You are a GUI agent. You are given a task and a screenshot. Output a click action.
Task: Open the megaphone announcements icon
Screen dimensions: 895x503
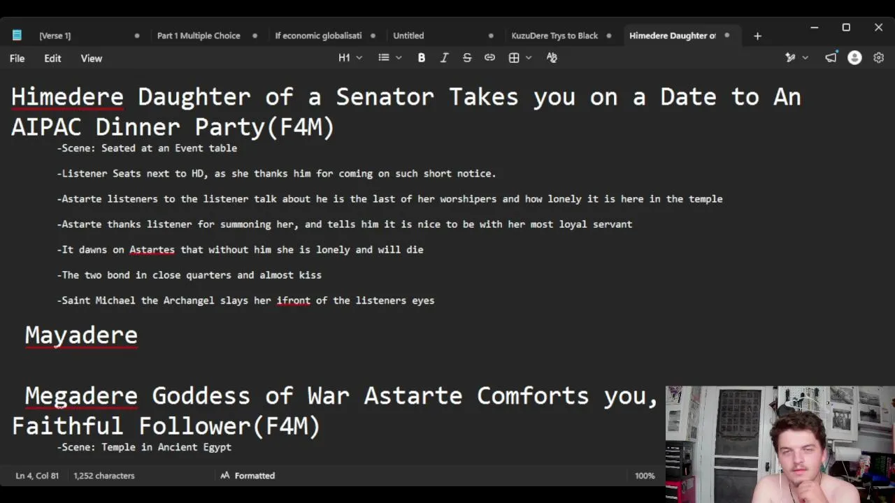pos(831,58)
